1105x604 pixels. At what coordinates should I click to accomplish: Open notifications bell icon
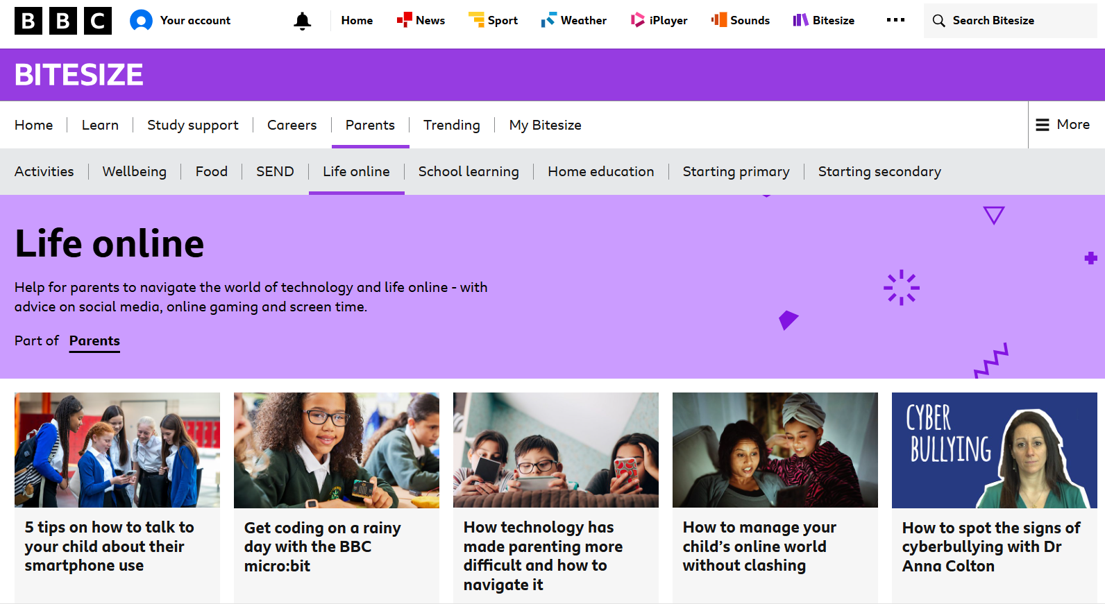(302, 21)
